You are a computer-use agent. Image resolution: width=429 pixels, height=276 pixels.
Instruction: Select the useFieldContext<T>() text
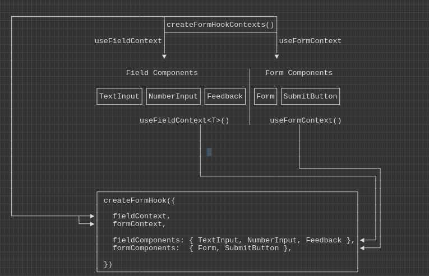[184, 120]
